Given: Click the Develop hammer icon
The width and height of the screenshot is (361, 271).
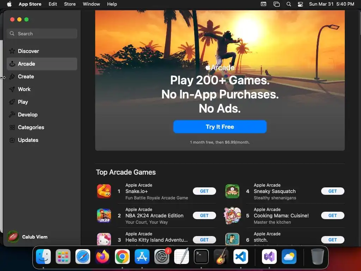Looking at the screenshot, I should (12, 115).
